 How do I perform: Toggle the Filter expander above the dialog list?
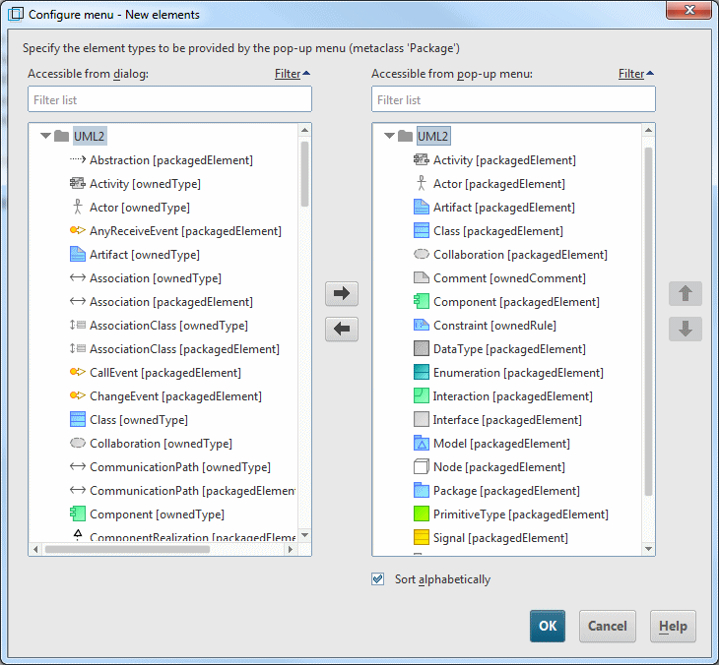pyautogui.click(x=293, y=74)
